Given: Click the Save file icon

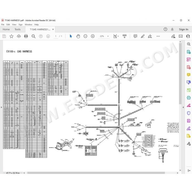Looking at the screenshot, I should coord(4,36).
